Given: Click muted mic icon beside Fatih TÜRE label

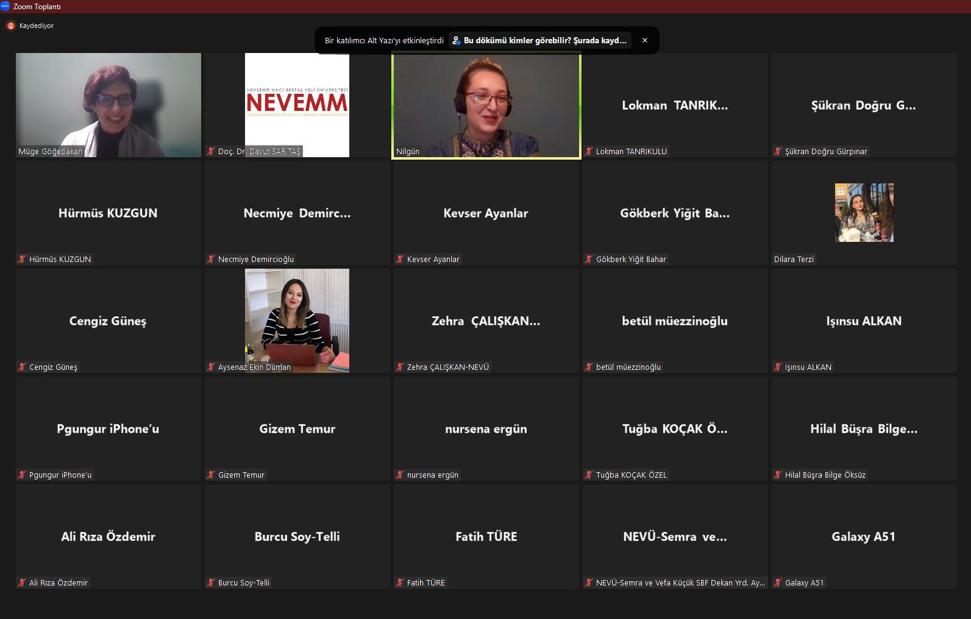Looking at the screenshot, I should [x=400, y=582].
